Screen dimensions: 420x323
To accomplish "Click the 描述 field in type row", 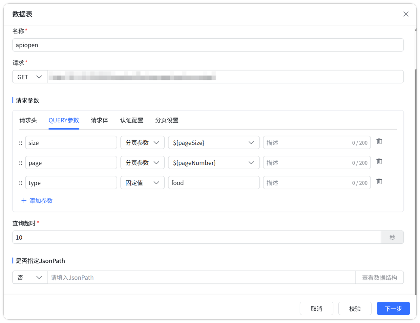I will [x=317, y=183].
